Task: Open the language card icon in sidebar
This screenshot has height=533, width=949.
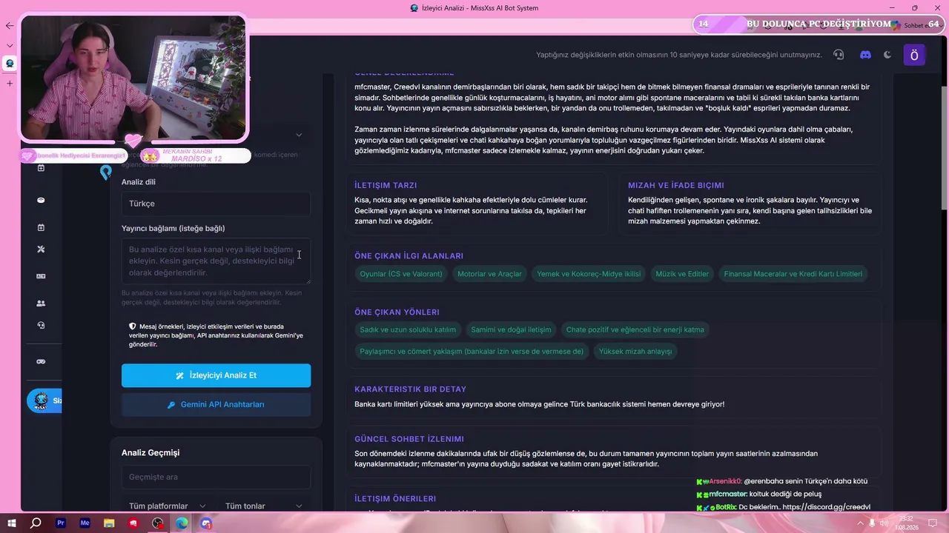Action: tap(41, 276)
